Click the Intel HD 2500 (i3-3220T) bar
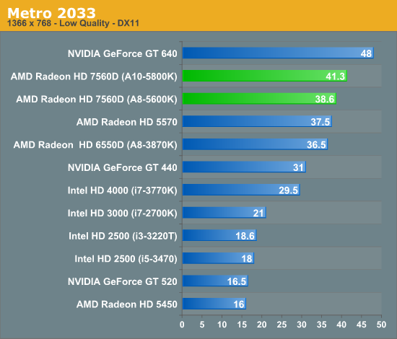Image resolution: width=397 pixels, height=339 pixels. click(x=219, y=235)
